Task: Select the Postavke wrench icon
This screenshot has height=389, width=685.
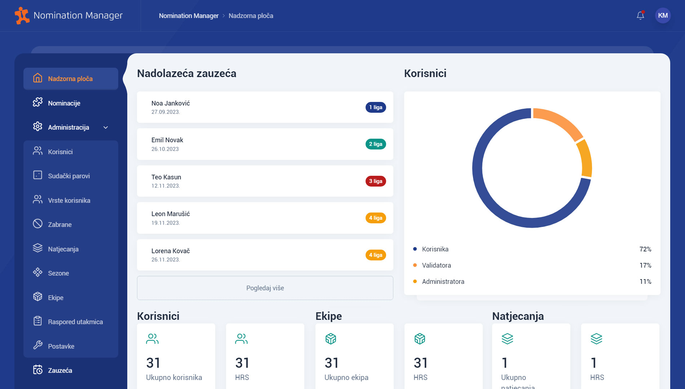Action: pyautogui.click(x=37, y=346)
